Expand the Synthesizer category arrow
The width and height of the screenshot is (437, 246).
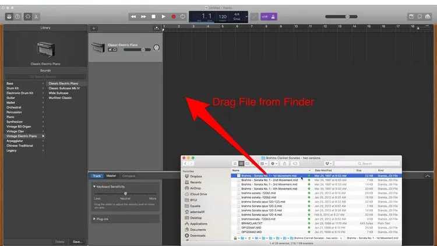click(43, 122)
